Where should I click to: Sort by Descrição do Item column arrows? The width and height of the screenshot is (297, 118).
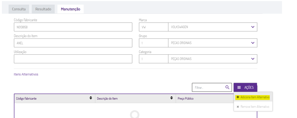point(171,98)
